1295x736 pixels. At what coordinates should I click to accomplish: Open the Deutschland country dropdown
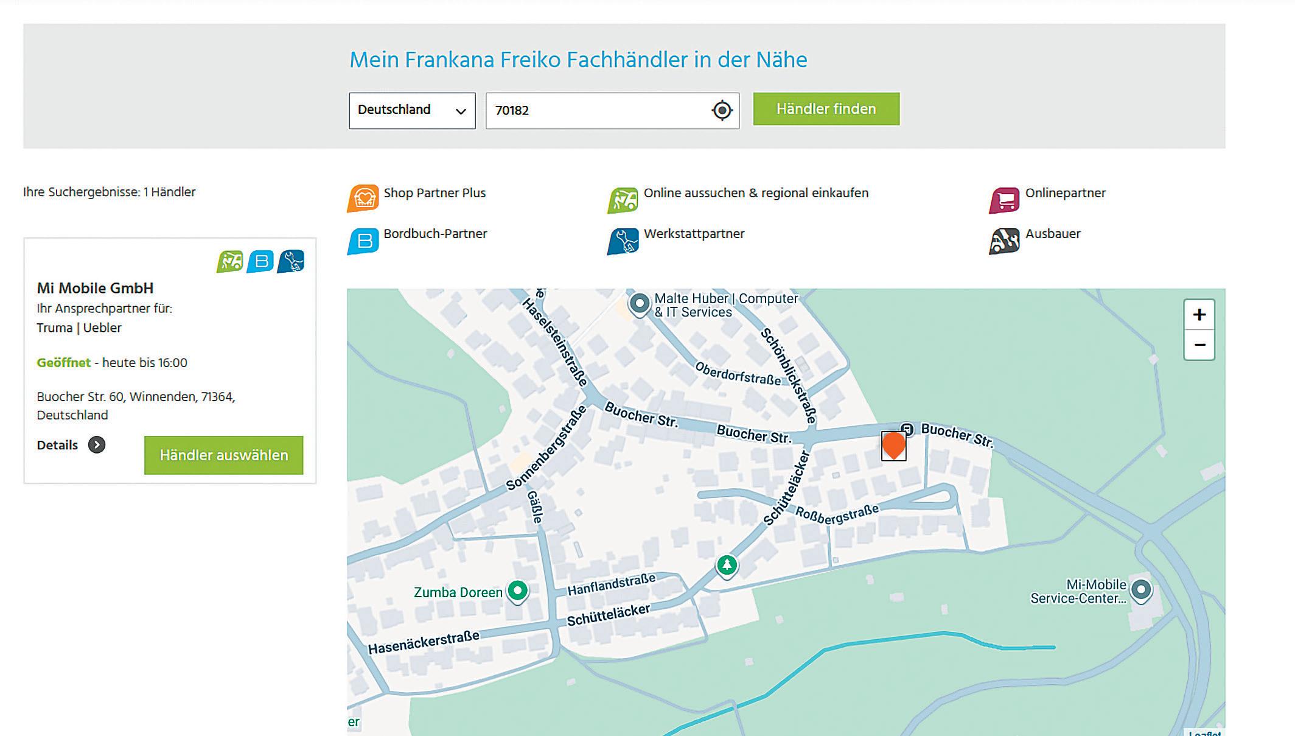412,110
